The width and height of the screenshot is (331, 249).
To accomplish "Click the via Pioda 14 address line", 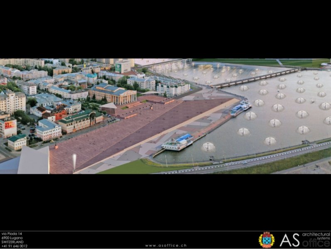I will pyautogui.click(x=11, y=234).
